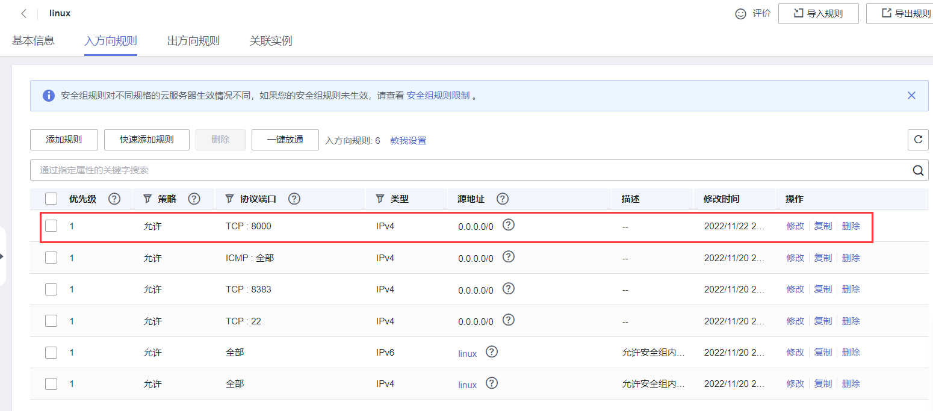
Task: Click 复制 for TCP : 22 rule
Action: 823,321
